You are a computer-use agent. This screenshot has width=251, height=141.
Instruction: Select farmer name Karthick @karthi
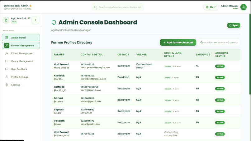[59, 75]
